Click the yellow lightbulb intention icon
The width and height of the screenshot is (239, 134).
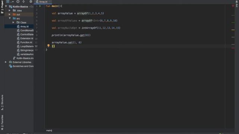pyautogui.click(x=48, y=45)
